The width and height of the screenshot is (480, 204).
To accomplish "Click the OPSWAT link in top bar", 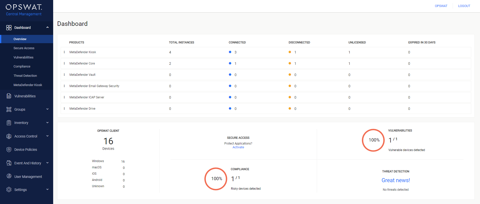I will coord(441,6).
